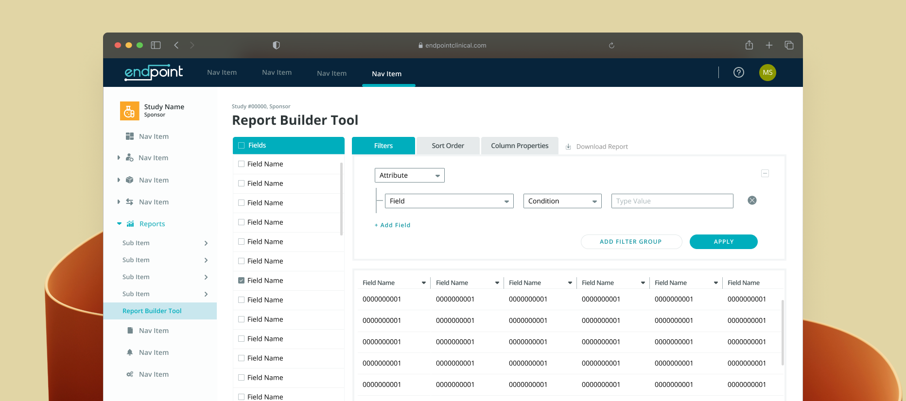Open the Attribute dropdown
The image size is (906, 401).
(x=410, y=175)
